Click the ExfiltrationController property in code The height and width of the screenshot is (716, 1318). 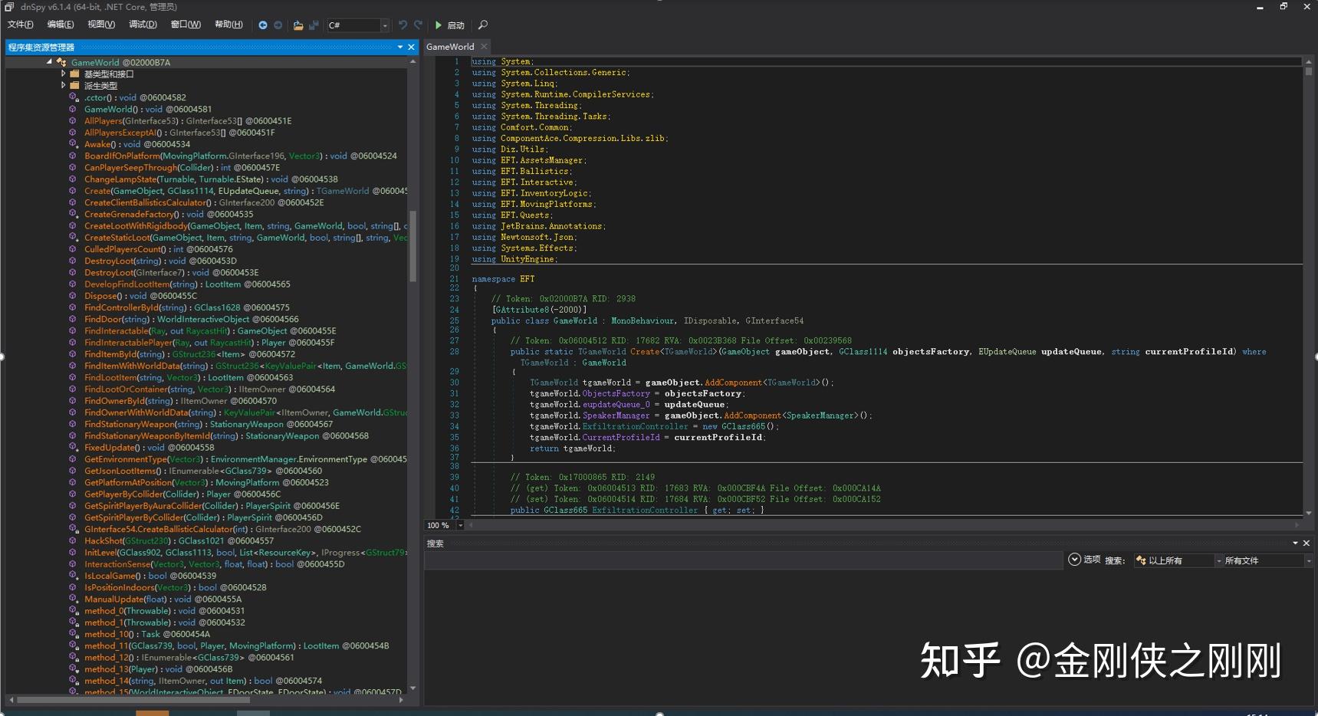coord(645,511)
